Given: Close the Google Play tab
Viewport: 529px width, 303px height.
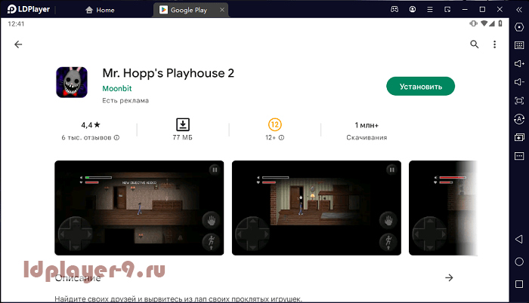Looking at the screenshot, I should click(x=222, y=10).
